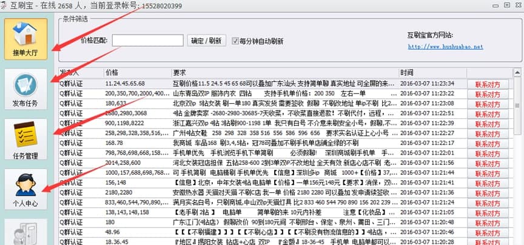Viewport: 524px width, 245px height.
Task: Click 联系对方 for the 11:21:24 row
Action: point(488,204)
